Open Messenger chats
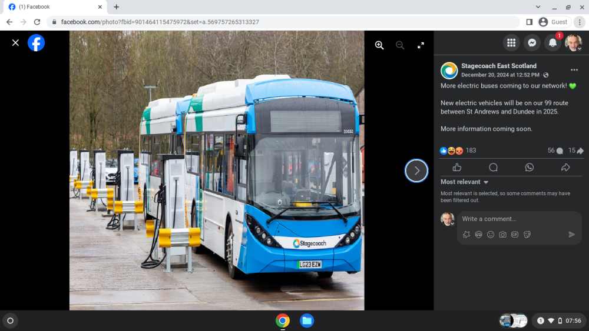The image size is (589, 331). [532, 43]
